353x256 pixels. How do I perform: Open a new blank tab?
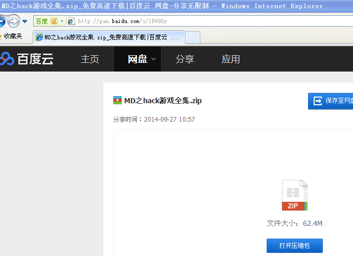coord(193,37)
